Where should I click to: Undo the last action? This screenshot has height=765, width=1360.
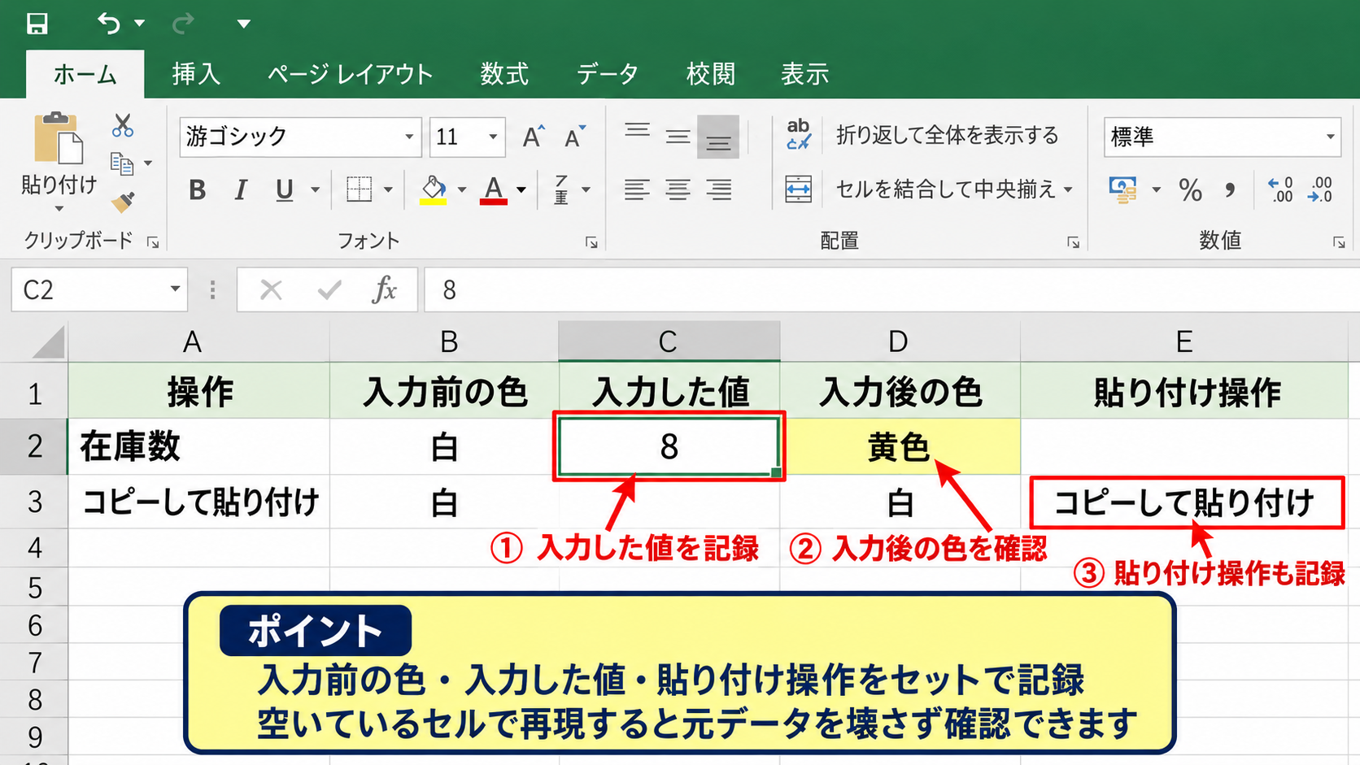(110, 24)
